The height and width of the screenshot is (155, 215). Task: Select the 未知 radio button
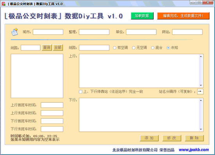pyautogui.click(x=168, y=48)
